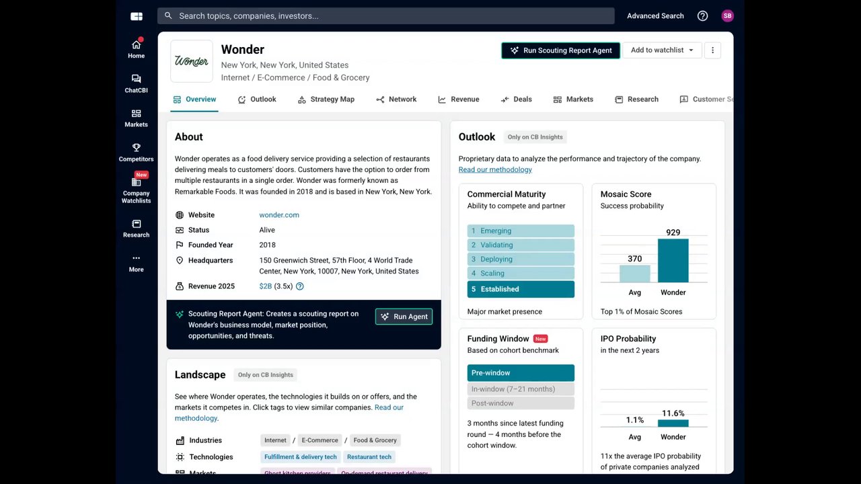Viewport: 861px width, 484px height.
Task: Open Company Watchlists in the sidebar
Action: pos(136,190)
